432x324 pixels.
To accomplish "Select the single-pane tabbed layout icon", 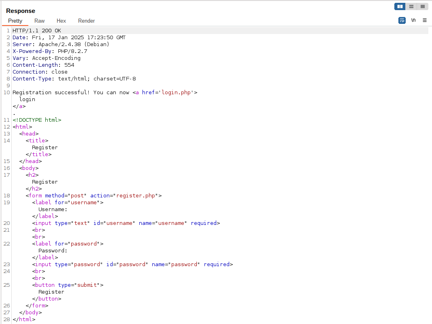I will click(423, 6).
